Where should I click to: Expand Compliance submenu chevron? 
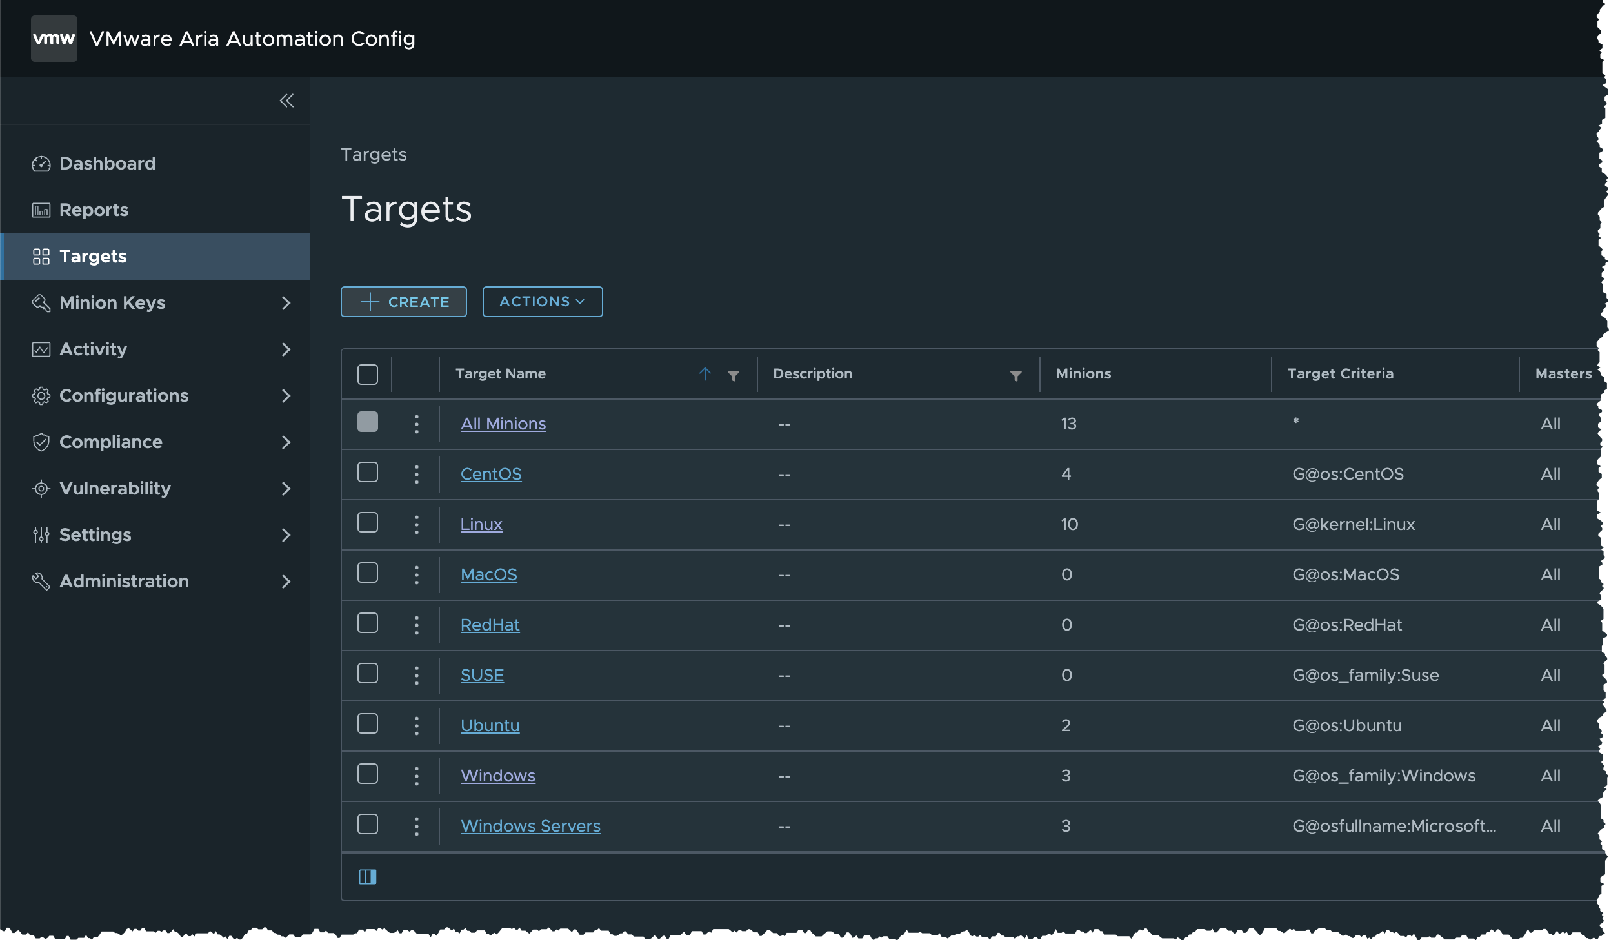(x=286, y=442)
